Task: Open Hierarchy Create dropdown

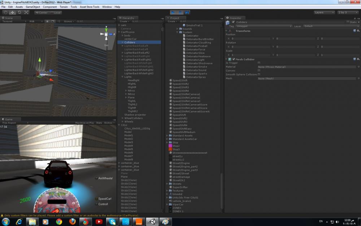Action: click(124, 21)
